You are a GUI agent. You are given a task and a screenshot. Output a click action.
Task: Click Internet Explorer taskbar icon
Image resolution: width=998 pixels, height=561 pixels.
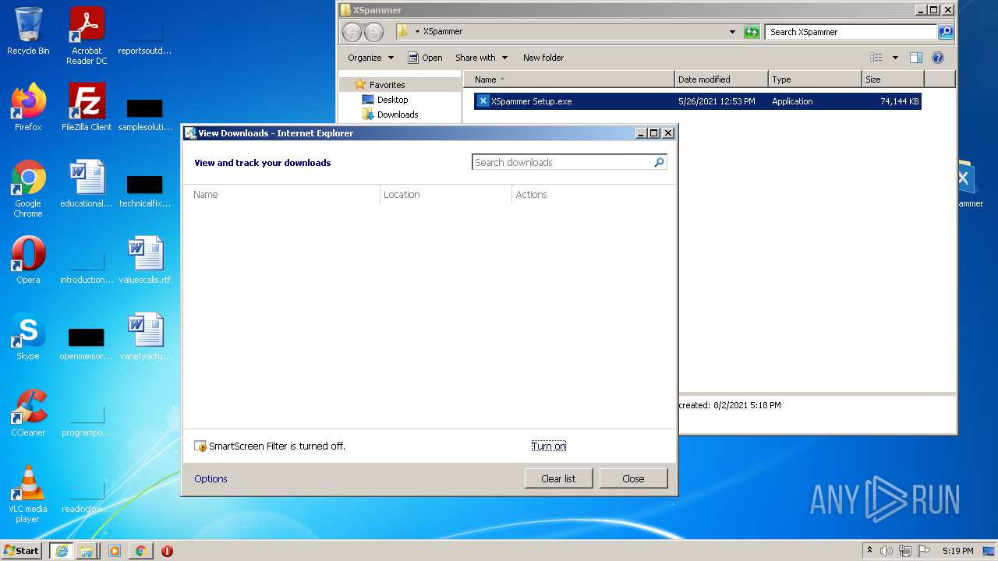pyautogui.click(x=61, y=551)
